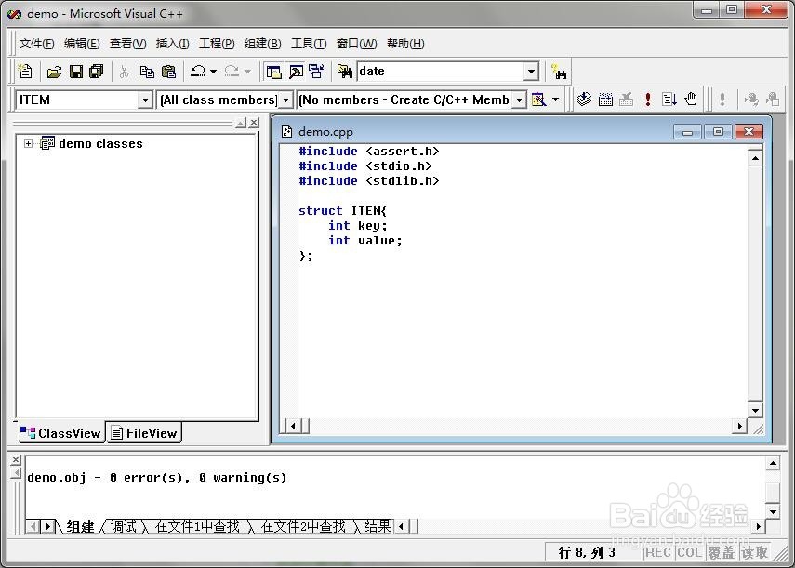
Task: Click the editor vertical scrollbar up arrow
Action: [755, 159]
